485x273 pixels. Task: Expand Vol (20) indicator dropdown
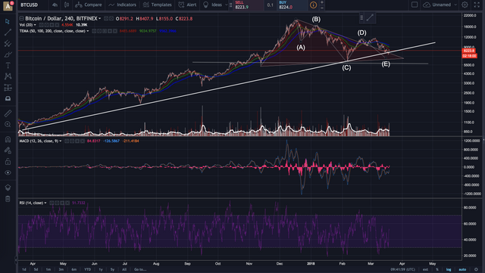[x=35, y=25]
